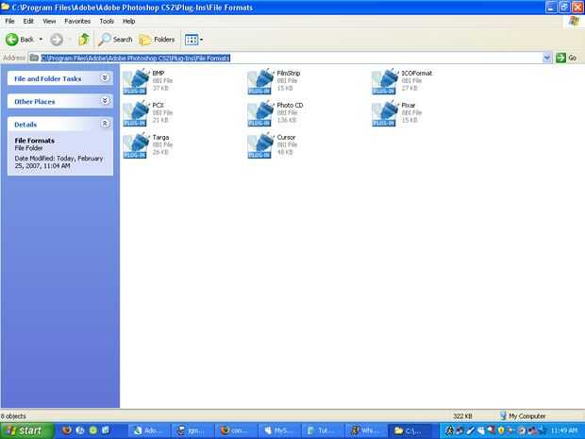Click the green Go button
Screen dimensions: 585x439
point(566,58)
